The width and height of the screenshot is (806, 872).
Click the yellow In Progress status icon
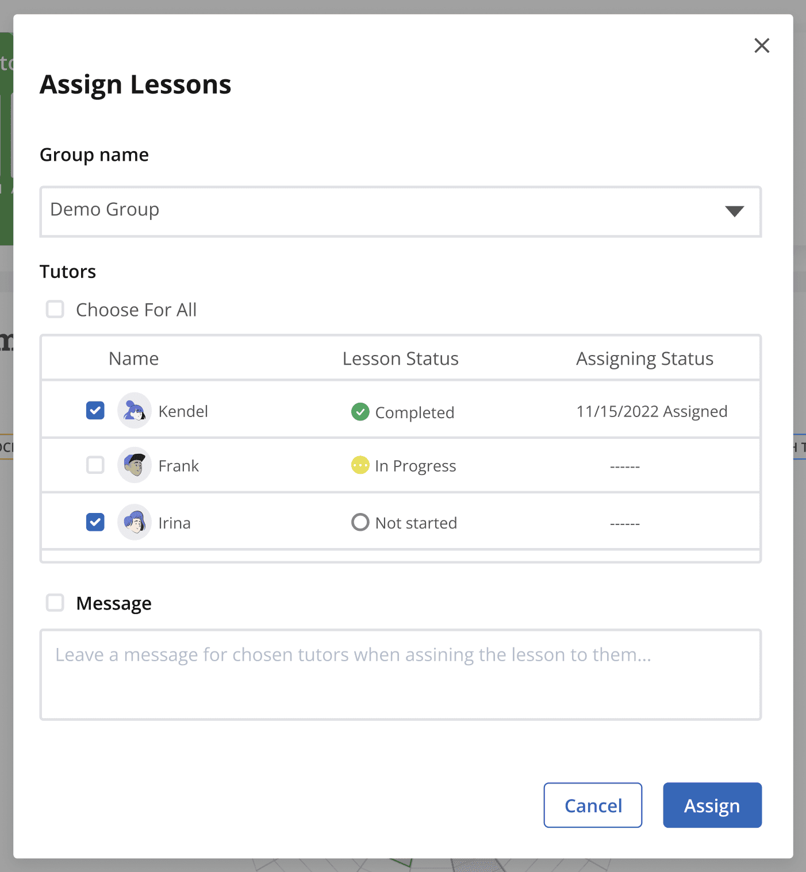[x=360, y=465]
